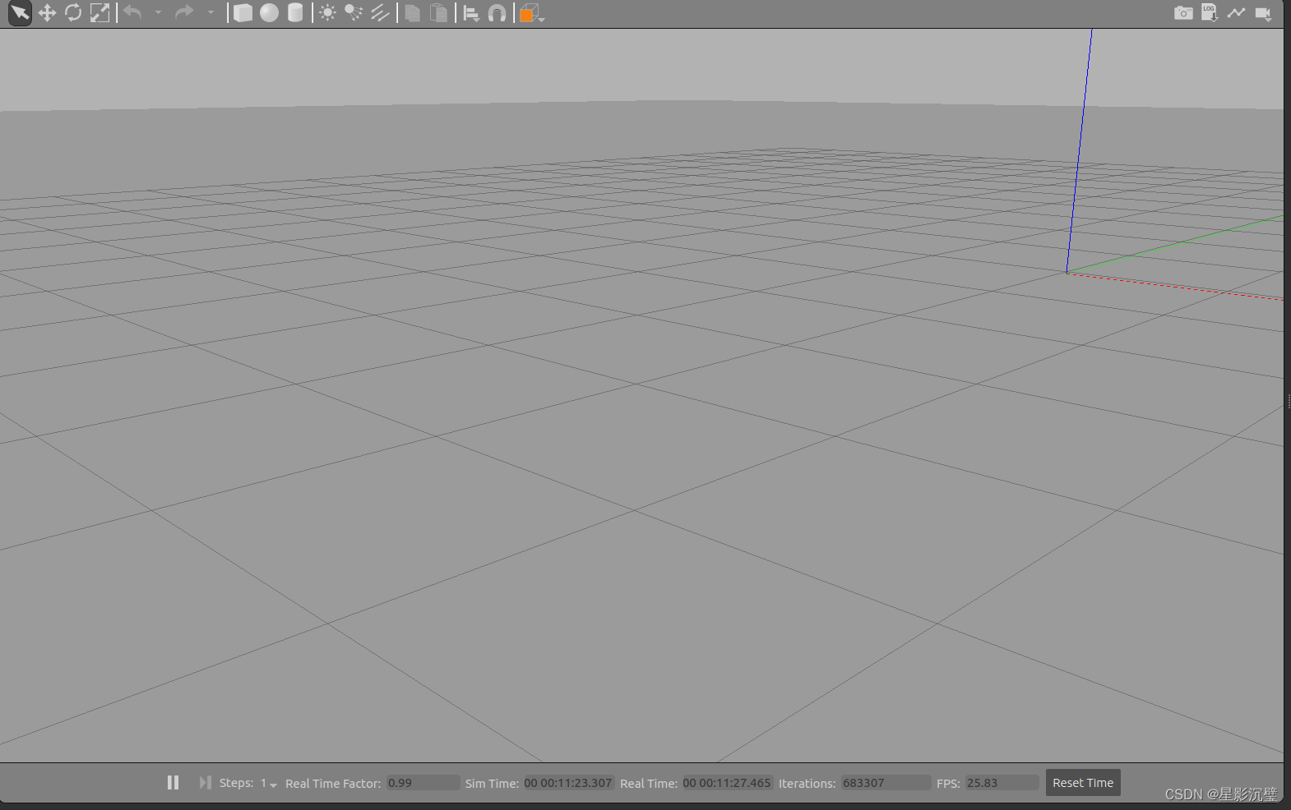Toggle the Snap magnet tool
This screenshot has width=1291, height=810.
pyautogui.click(x=497, y=13)
